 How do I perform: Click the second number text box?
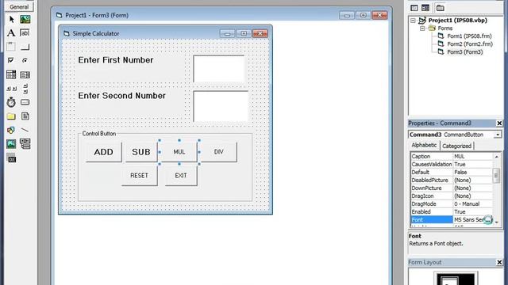[x=221, y=106]
